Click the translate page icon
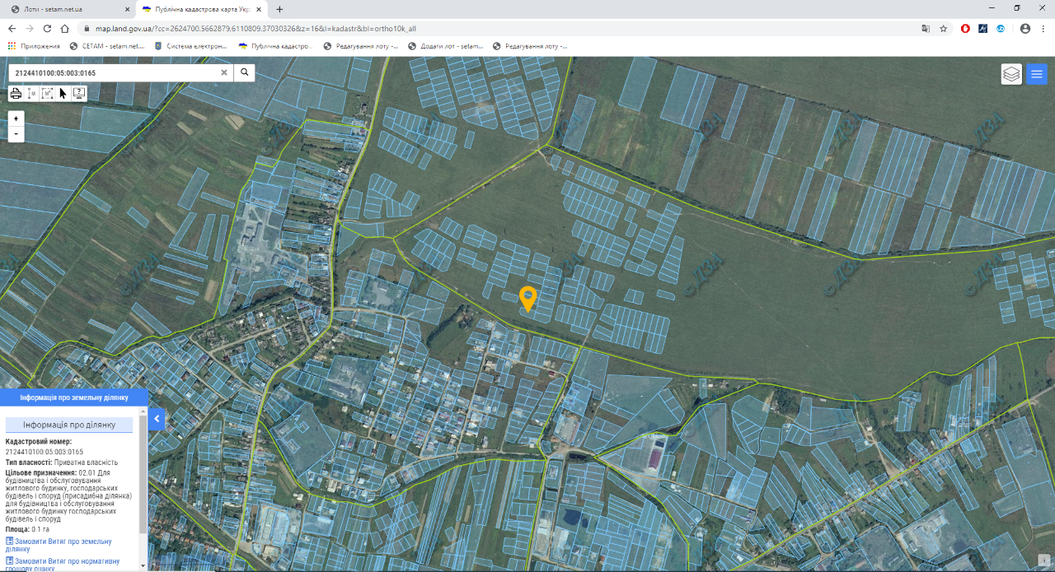 [x=926, y=28]
